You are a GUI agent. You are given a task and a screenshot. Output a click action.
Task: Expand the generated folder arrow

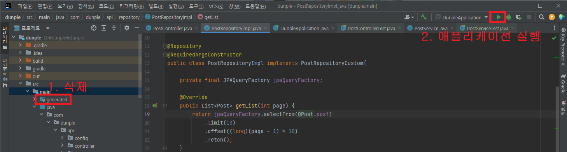pos(34,99)
